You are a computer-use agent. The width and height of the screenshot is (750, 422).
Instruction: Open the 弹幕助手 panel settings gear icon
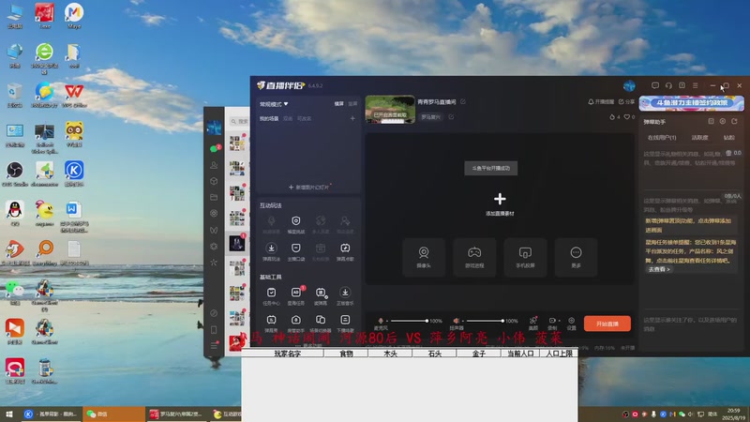723,122
